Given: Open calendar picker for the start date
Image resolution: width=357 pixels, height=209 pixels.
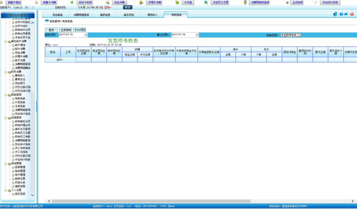Looking at the screenshot, I should 86,35.
